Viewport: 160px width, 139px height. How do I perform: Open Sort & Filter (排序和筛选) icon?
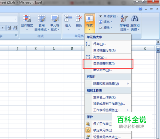click(x=124, y=18)
